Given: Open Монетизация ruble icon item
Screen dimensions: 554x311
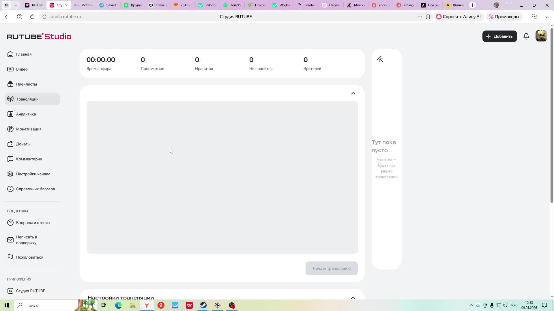Looking at the screenshot, I should pos(29,129).
